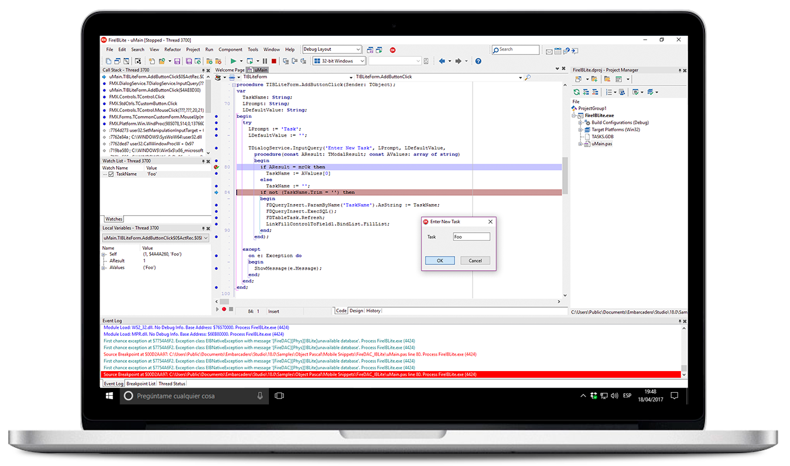Viewport: 790px width, 466px height.
Task: Expand the AValues local variable
Action: (x=104, y=268)
